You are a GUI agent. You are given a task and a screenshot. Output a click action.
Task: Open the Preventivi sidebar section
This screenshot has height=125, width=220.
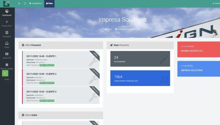7,34
